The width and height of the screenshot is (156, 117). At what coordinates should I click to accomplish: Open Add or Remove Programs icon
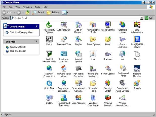79,25
